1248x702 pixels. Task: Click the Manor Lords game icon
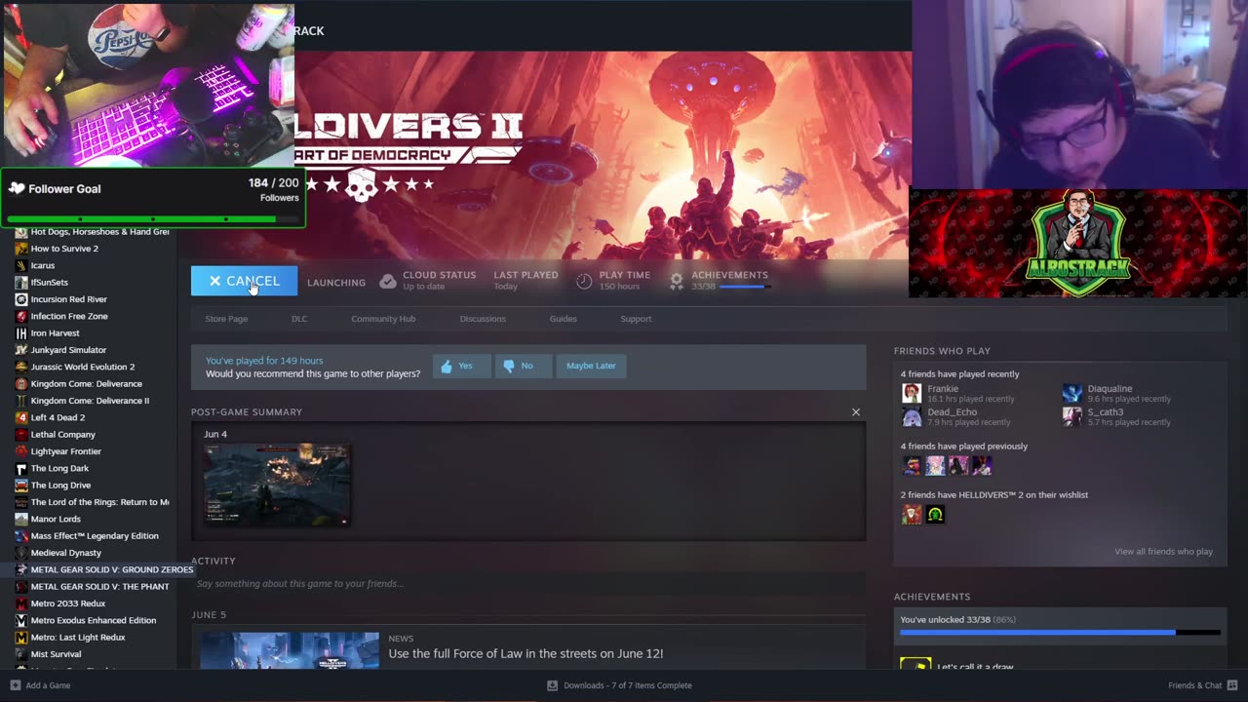21,519
